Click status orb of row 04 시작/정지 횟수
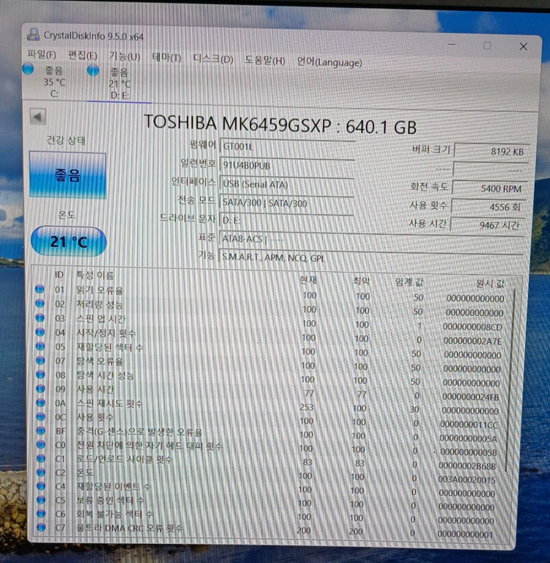The width and height of the screenshot is (550, 563). pyautogui.click(x=40, y=332)
